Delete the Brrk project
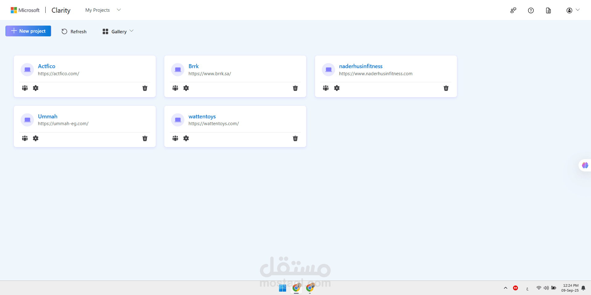The height and width of the screenshot is (295, 591). (x=295, y=88)
